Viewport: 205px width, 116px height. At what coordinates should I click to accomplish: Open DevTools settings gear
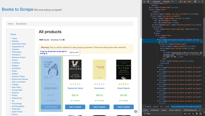pyautogui.click(x=195, y=2)
